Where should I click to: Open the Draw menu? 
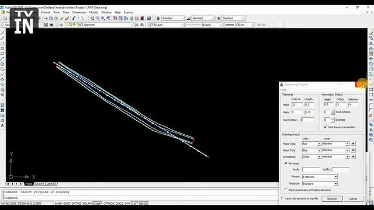(x=66, y=12)
